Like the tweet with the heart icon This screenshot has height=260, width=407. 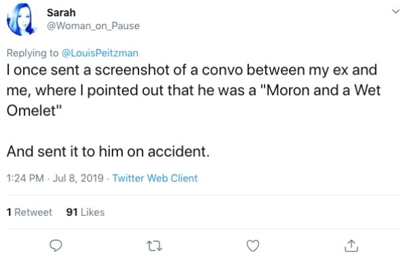coord(253,246)
